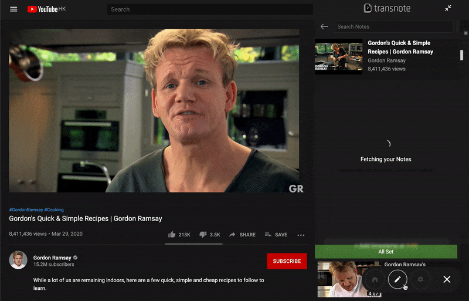469x301 pixels.
Task: Subscribe to Gordon Ramsay channel
Action: click(x=287, y=261)
